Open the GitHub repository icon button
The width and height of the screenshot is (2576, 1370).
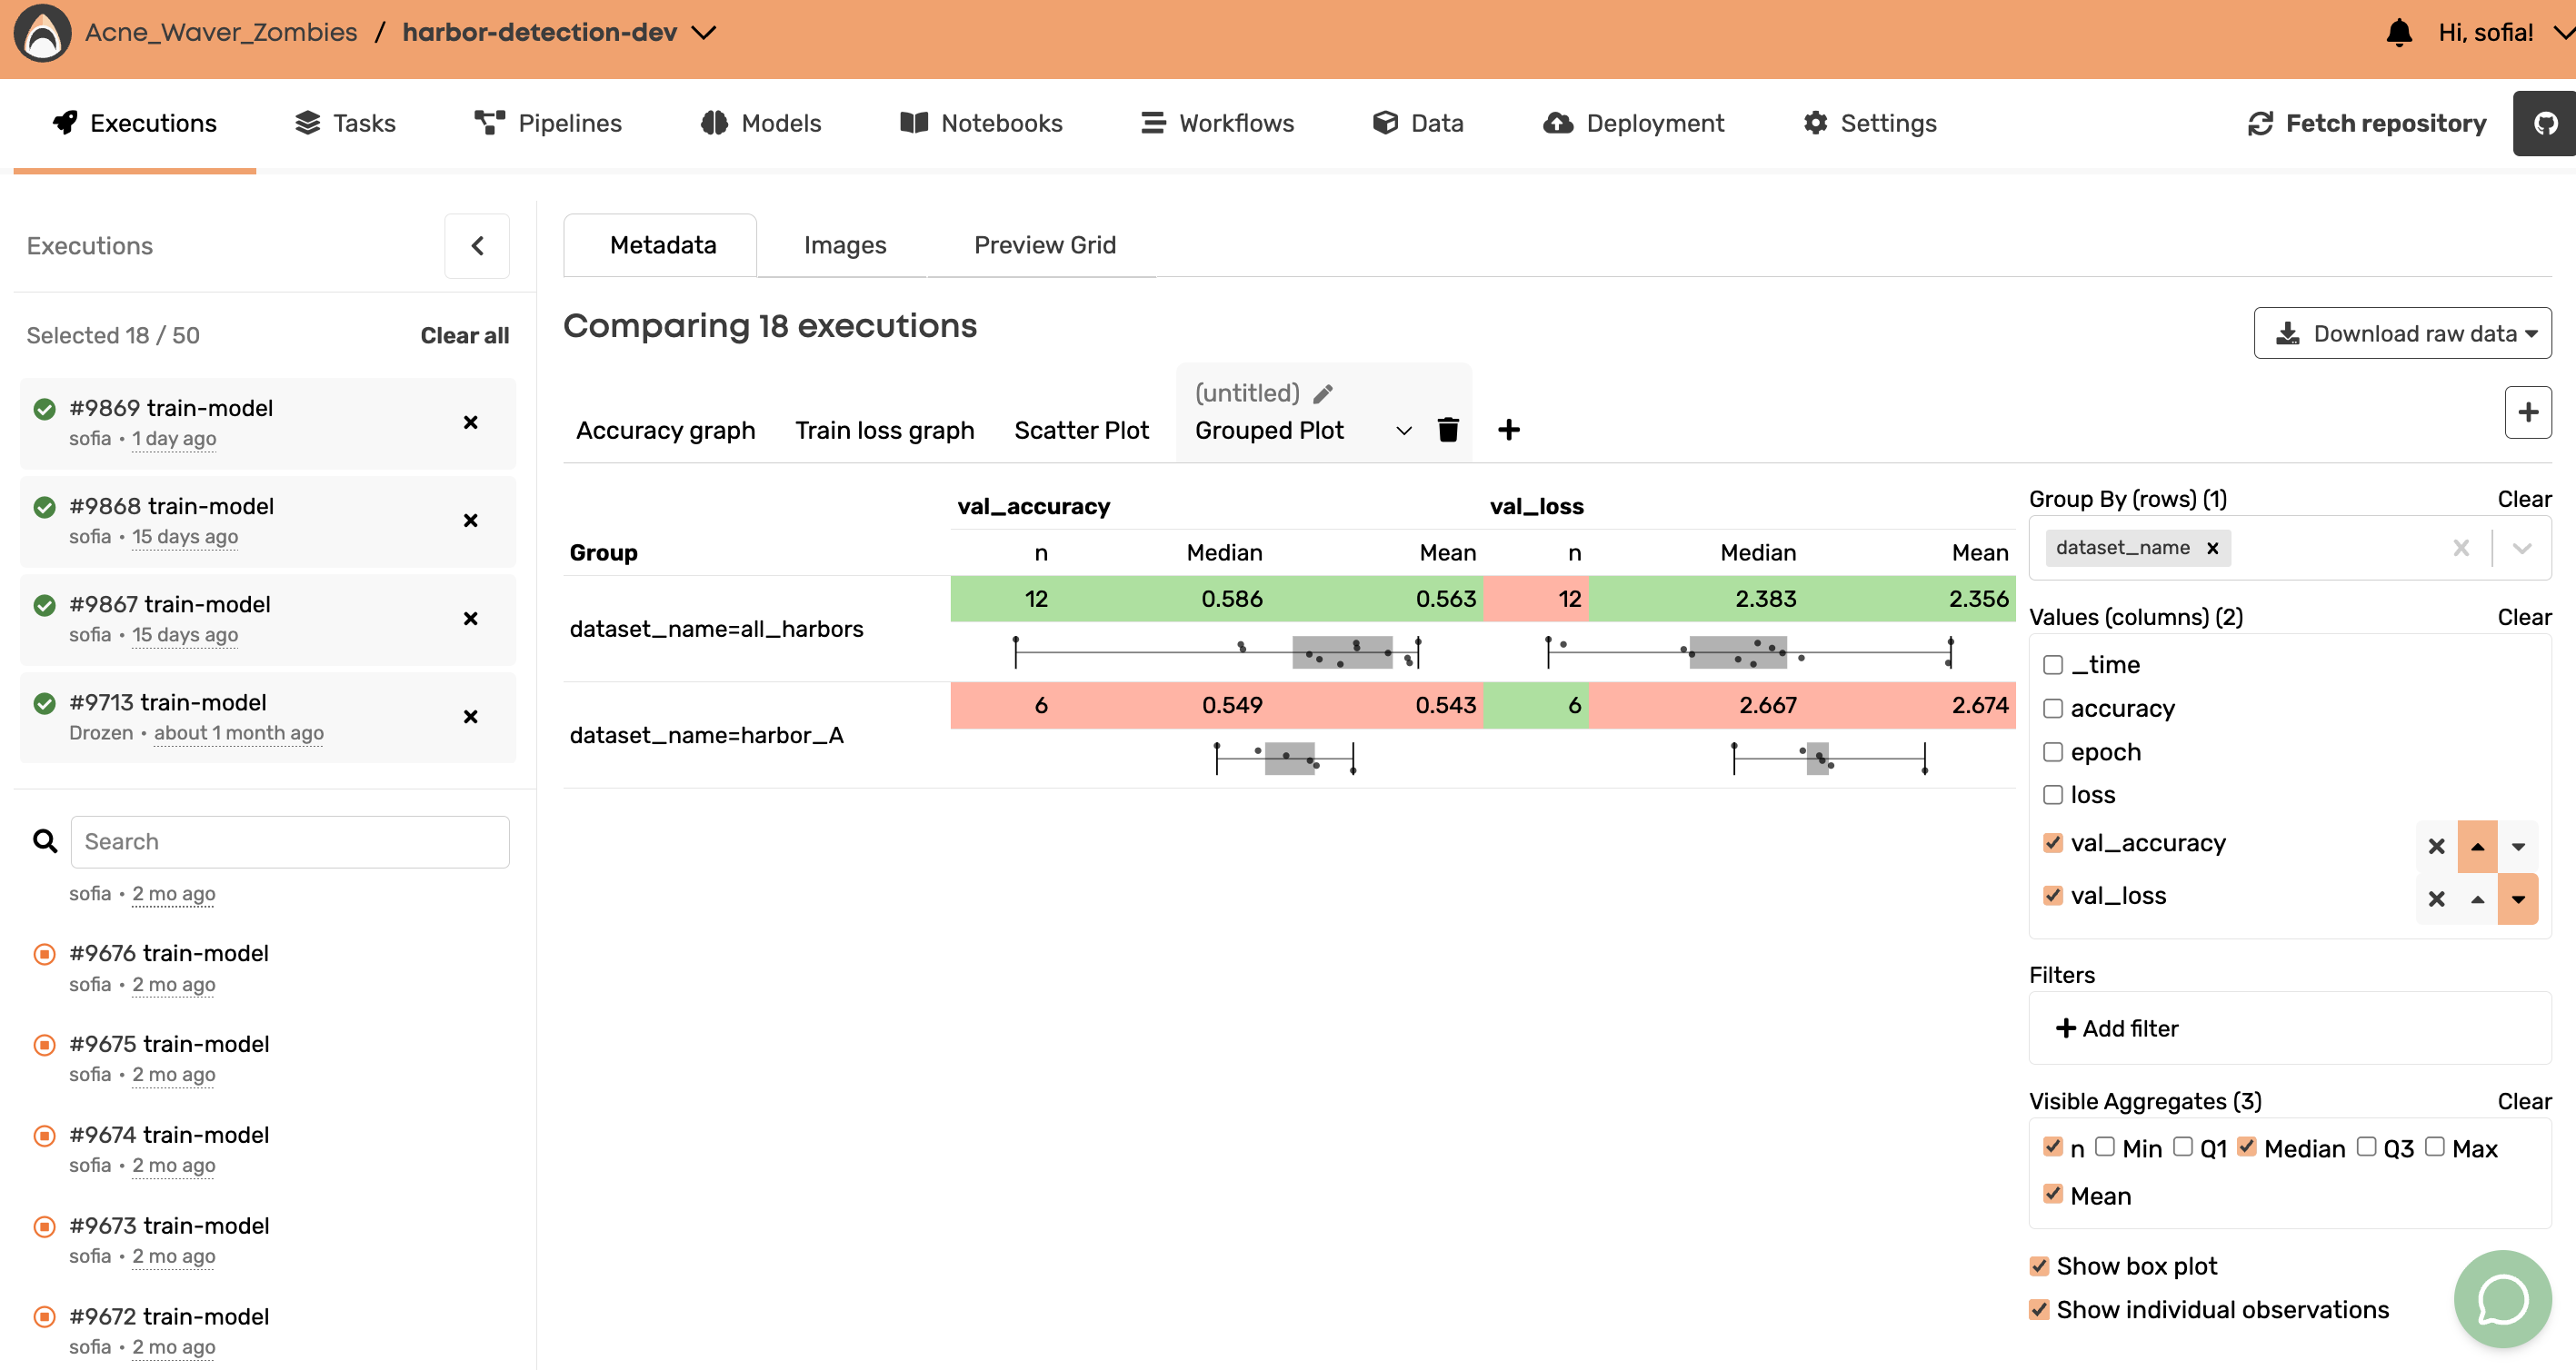point(2544,123)
